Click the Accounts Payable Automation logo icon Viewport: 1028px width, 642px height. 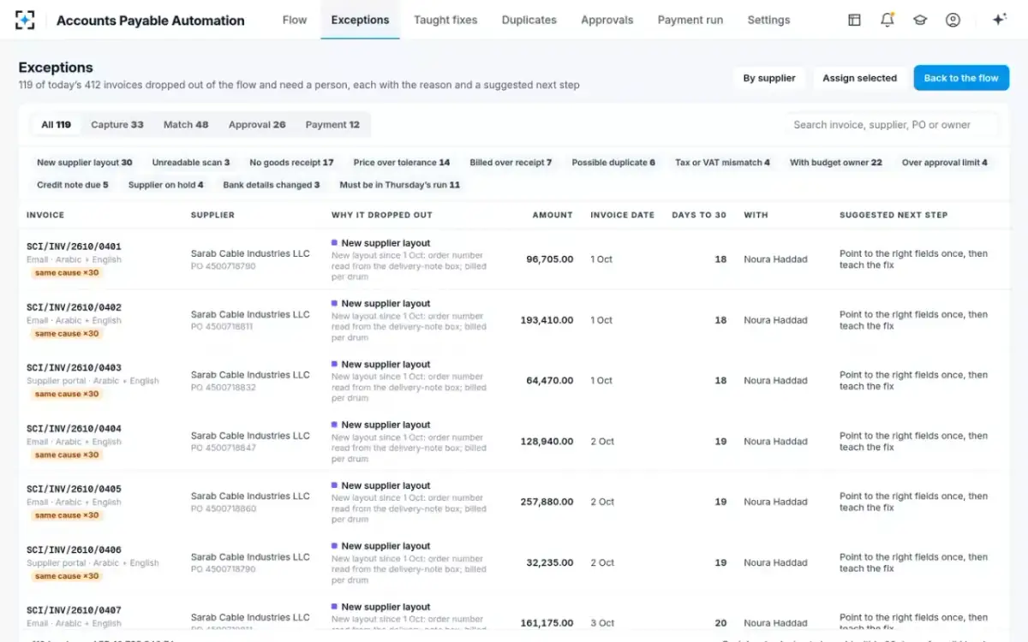(25, 20)
